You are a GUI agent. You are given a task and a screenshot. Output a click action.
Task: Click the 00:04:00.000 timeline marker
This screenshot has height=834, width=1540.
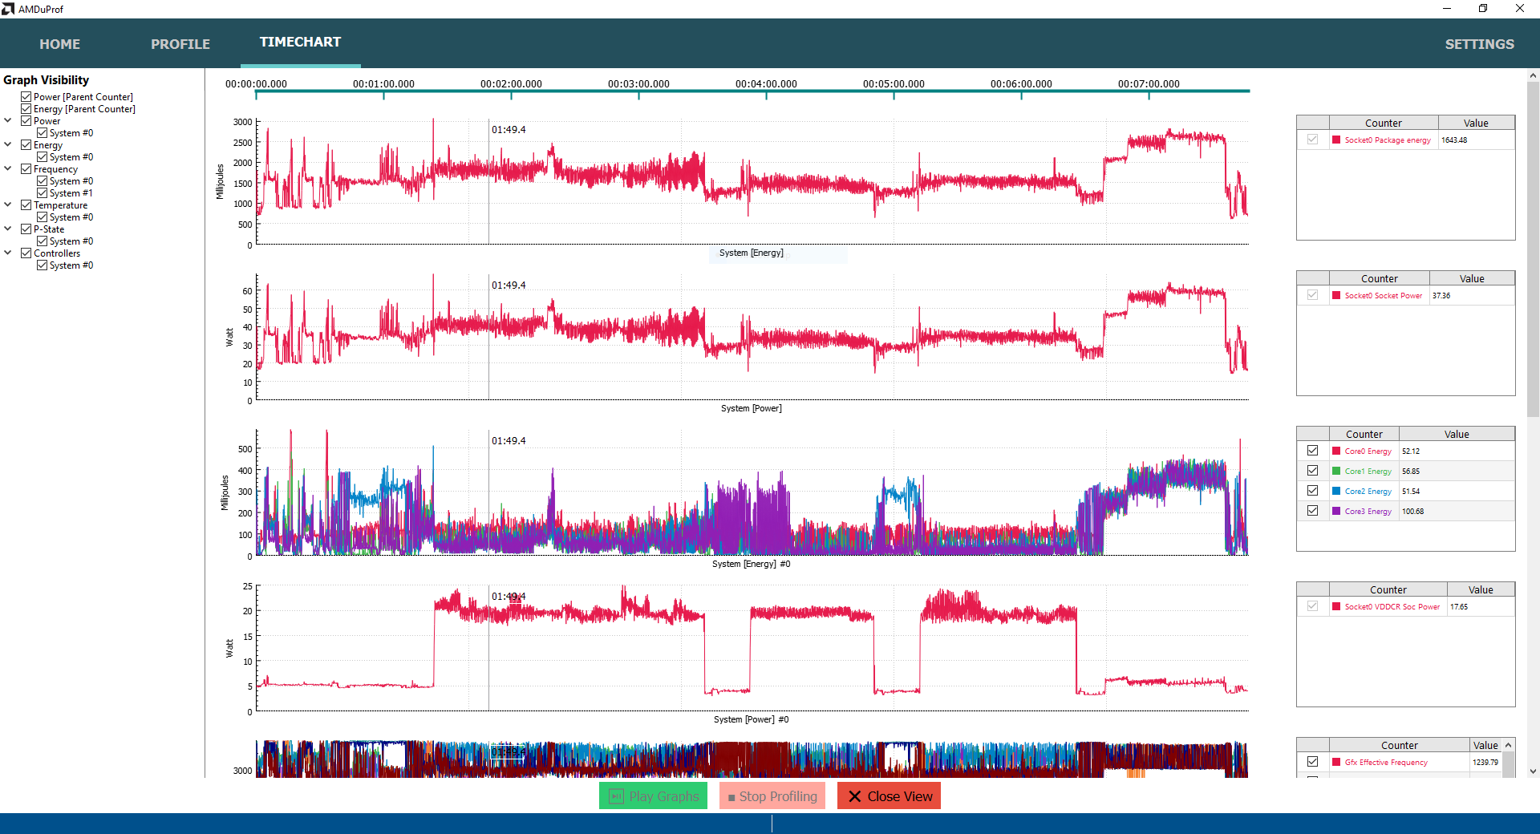pyautogui.click(x=766, y=84)
